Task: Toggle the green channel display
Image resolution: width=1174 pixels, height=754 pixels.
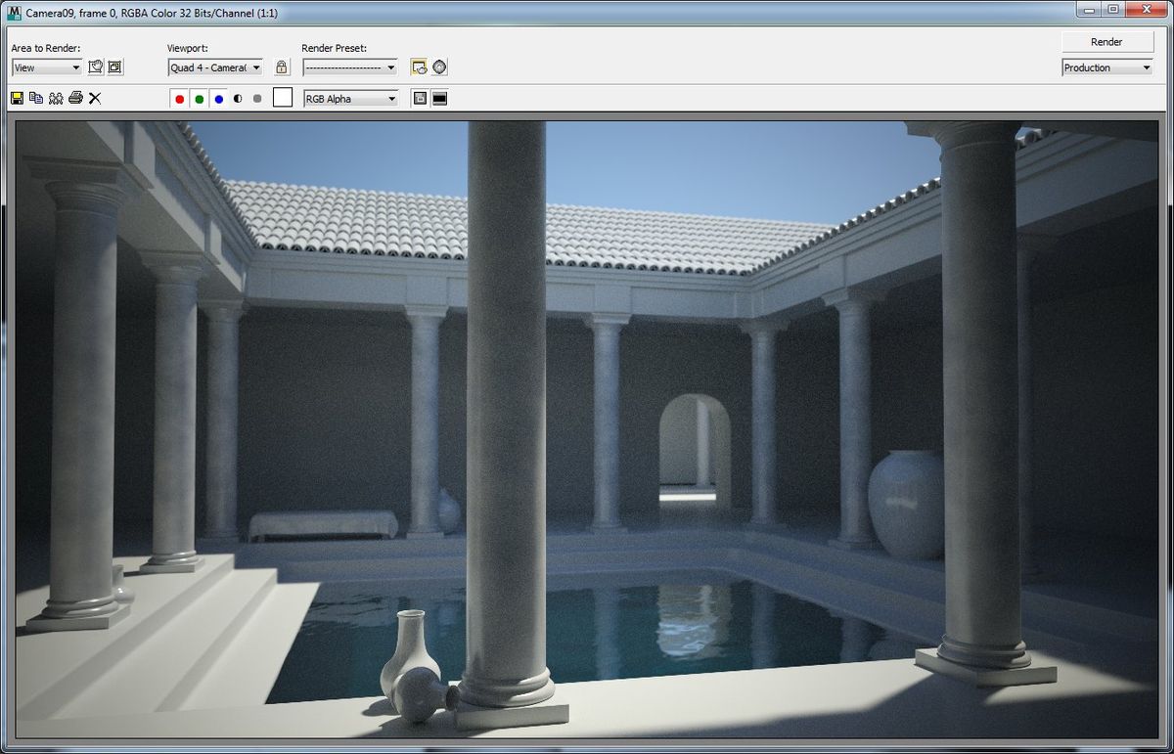Action: pos(200,98)
